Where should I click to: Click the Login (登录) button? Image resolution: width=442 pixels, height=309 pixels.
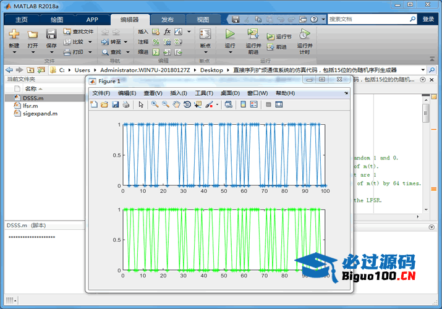(x=428, y=19)
